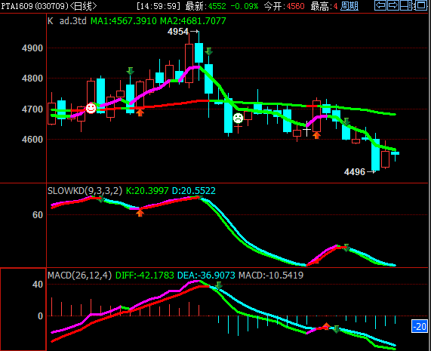
Task: Go to previous chart with left arrow icon
Action: click(x=380, y=5)
